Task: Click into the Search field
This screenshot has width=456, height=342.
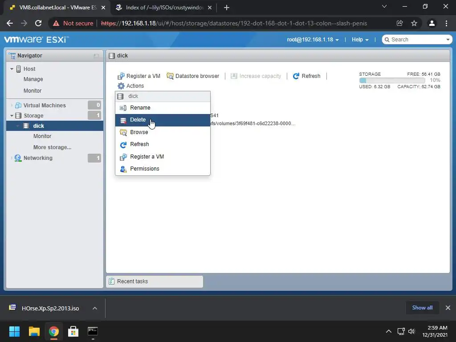Action: [x=417, y=40]
